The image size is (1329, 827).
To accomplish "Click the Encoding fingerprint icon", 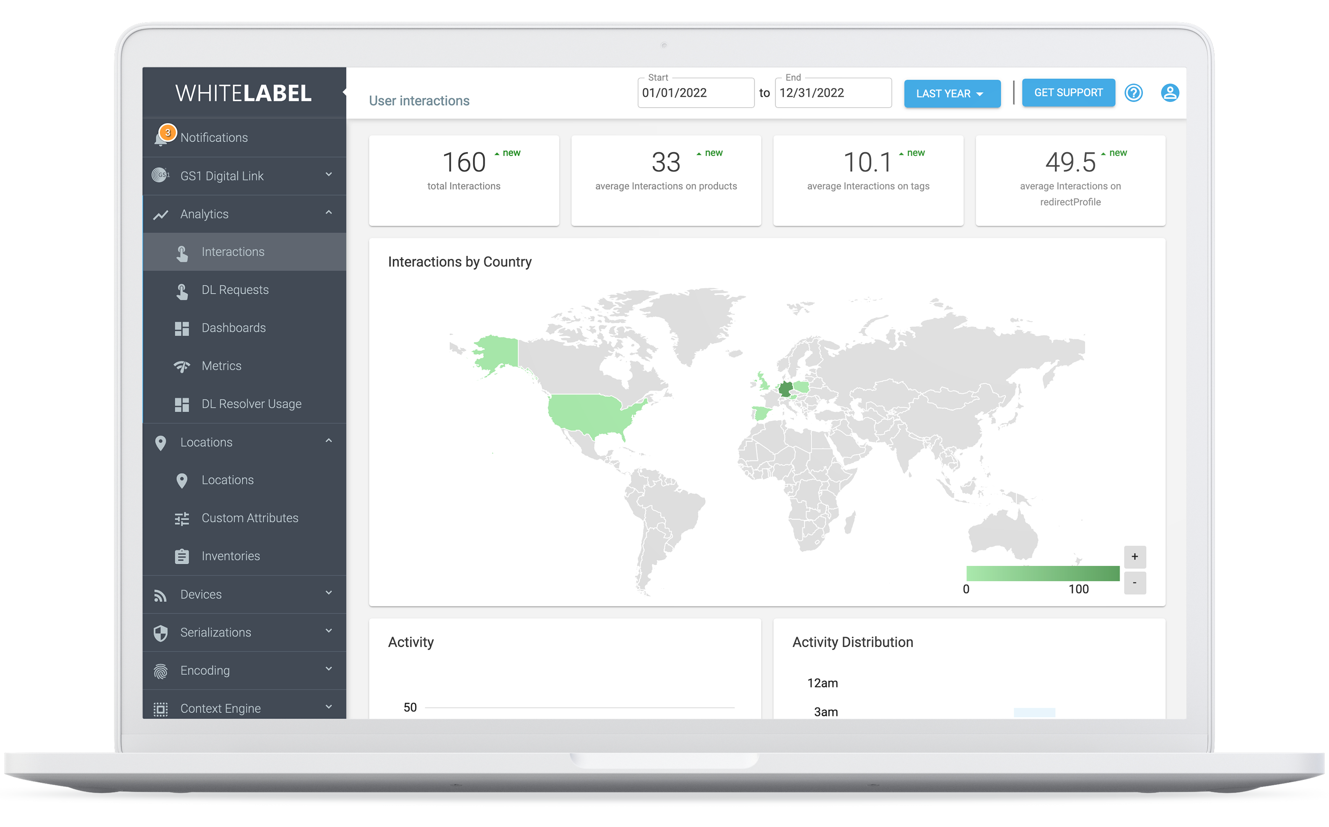I will click(160, 671).
